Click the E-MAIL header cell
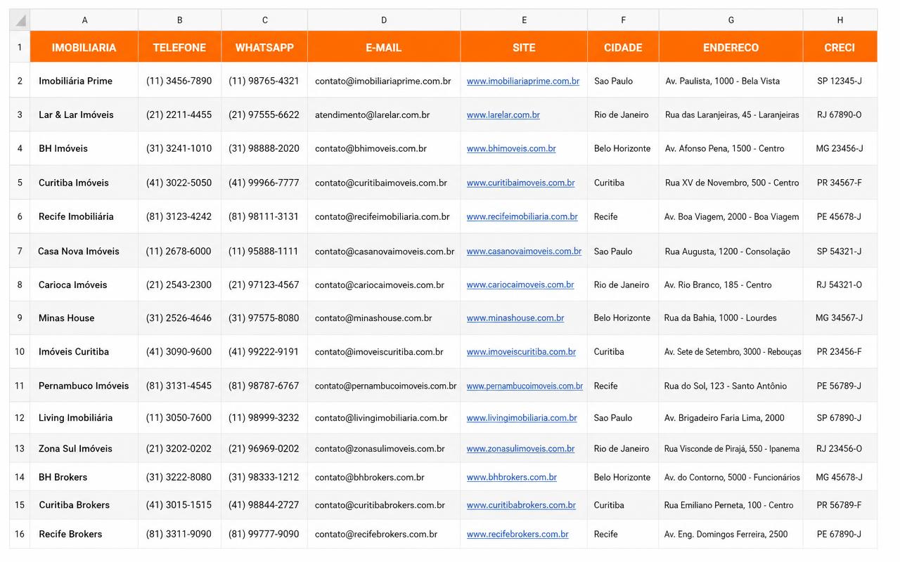Viewport: 900px width, 562px height. (x=384, y=47)
